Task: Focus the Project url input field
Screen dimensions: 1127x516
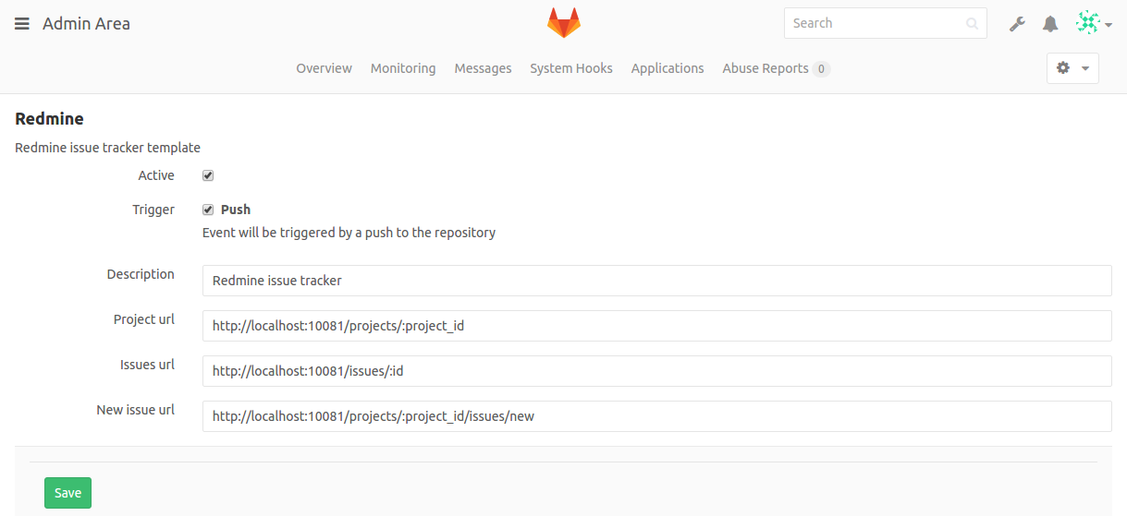Action: pyautogui.click(x=656, y=326)
